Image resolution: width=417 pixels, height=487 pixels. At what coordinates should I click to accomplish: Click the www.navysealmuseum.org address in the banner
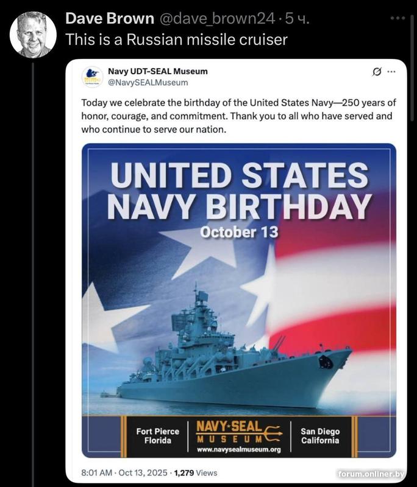click(x=238, y=450)
